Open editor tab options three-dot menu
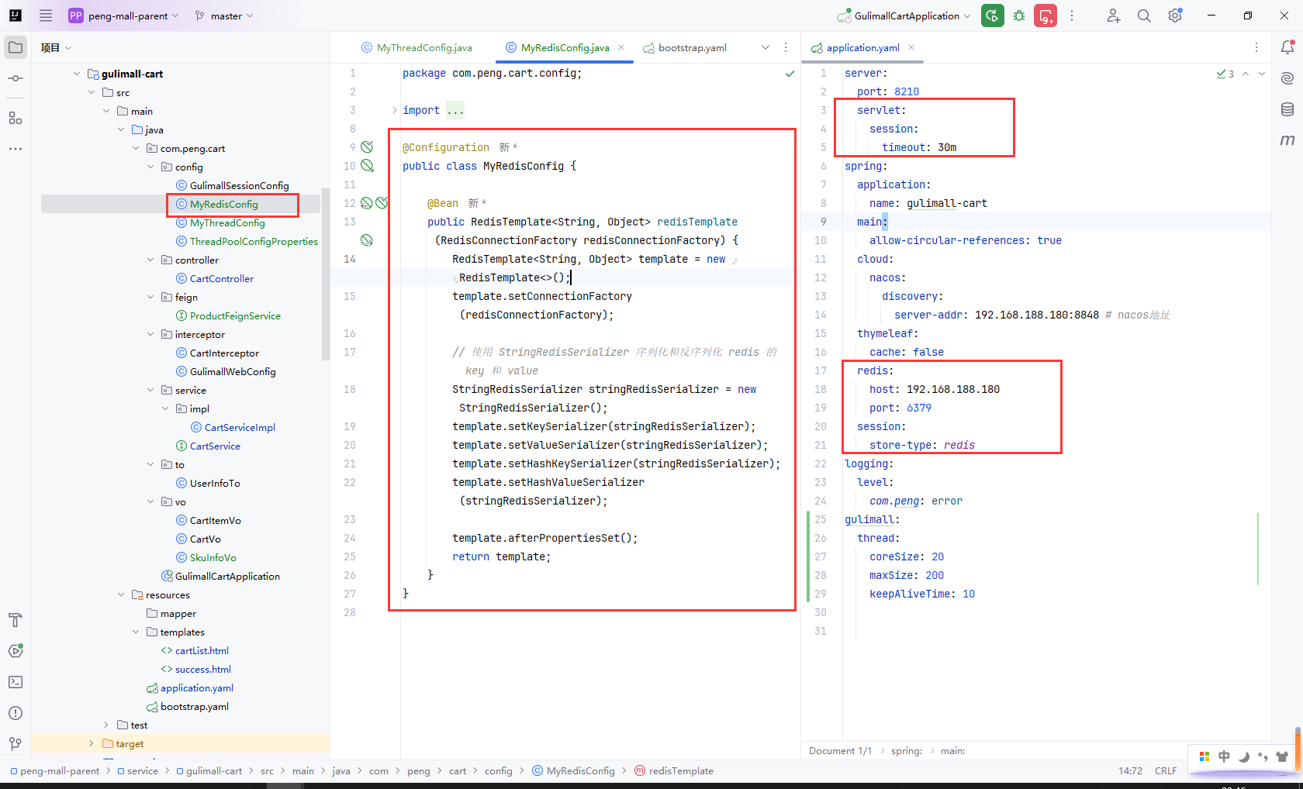 [786, 47]
